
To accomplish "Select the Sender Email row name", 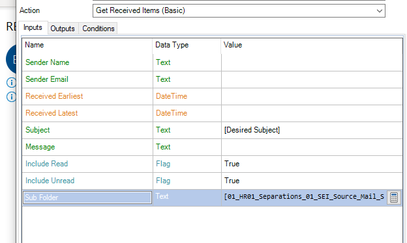I will (x=47, y=79).
